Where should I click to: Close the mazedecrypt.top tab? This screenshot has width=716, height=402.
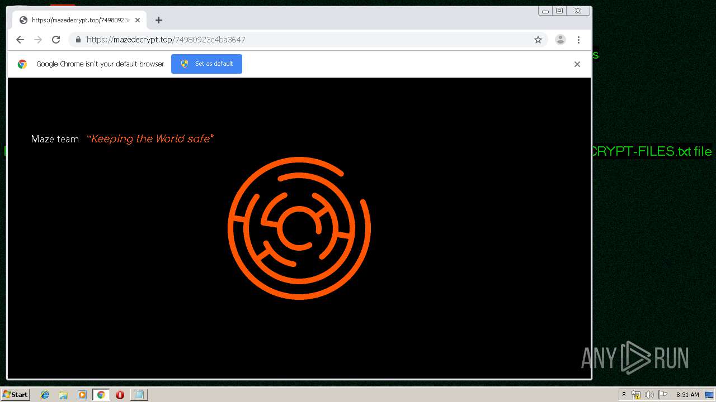[138, 20]
